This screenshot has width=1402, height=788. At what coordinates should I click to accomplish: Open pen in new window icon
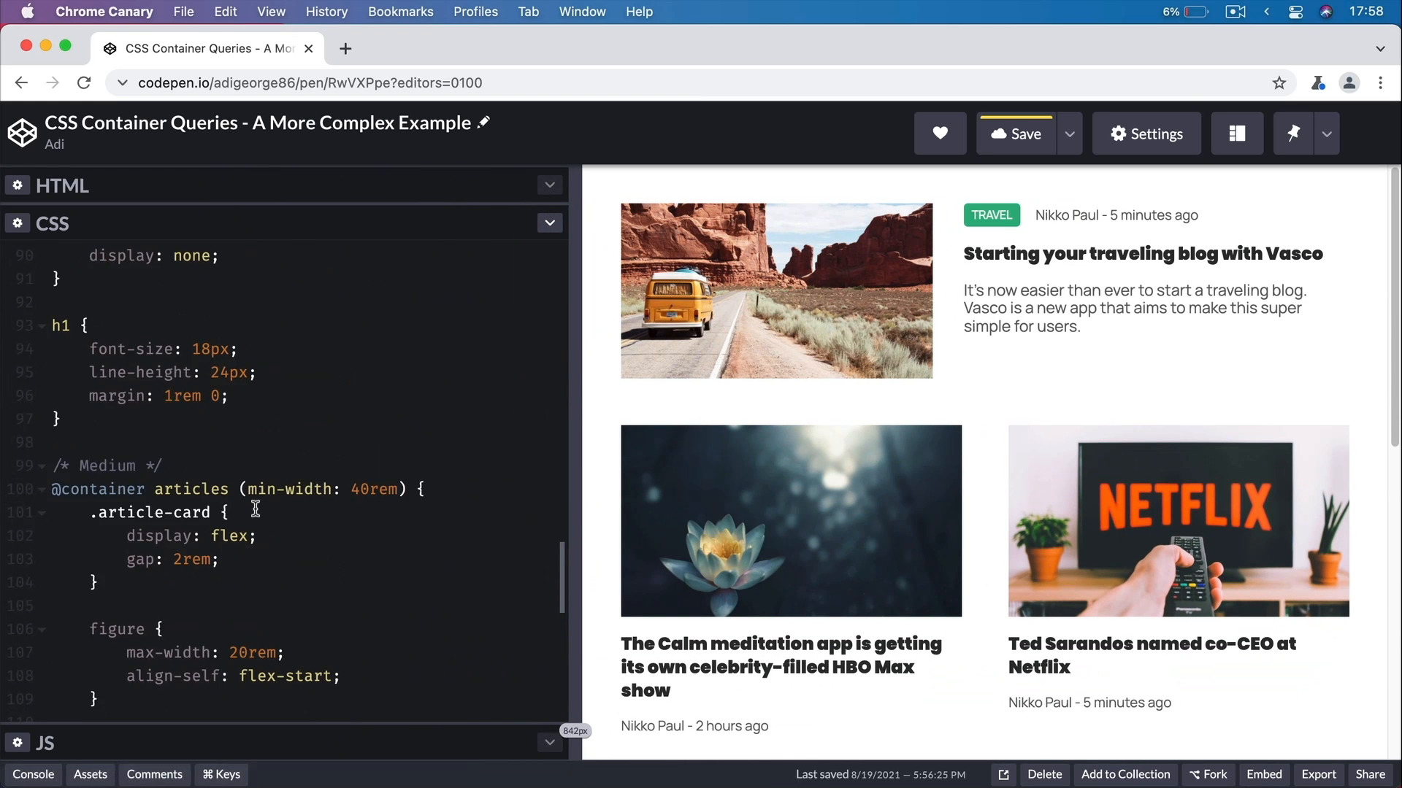coord(1003,775)
